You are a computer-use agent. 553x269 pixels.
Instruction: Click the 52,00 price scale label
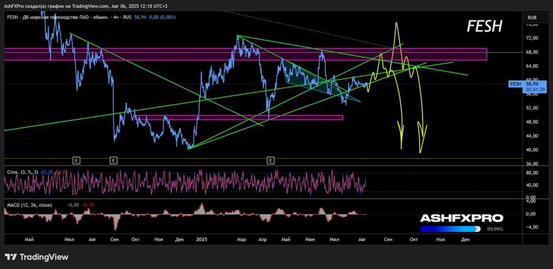pos(532,108)
